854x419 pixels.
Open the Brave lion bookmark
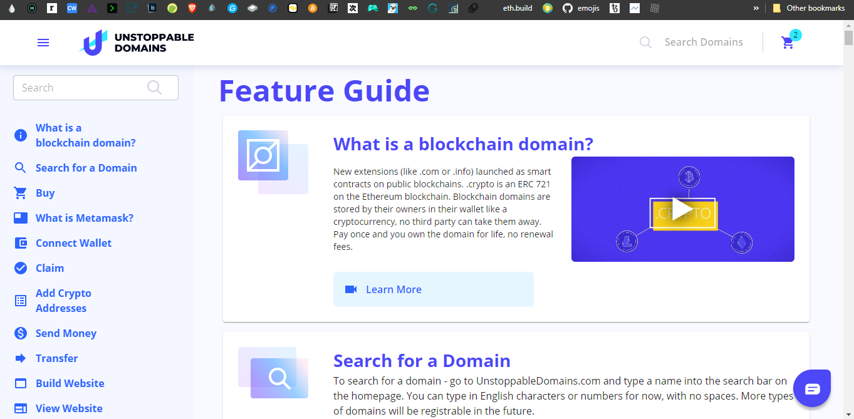click(x=192, y=8)
